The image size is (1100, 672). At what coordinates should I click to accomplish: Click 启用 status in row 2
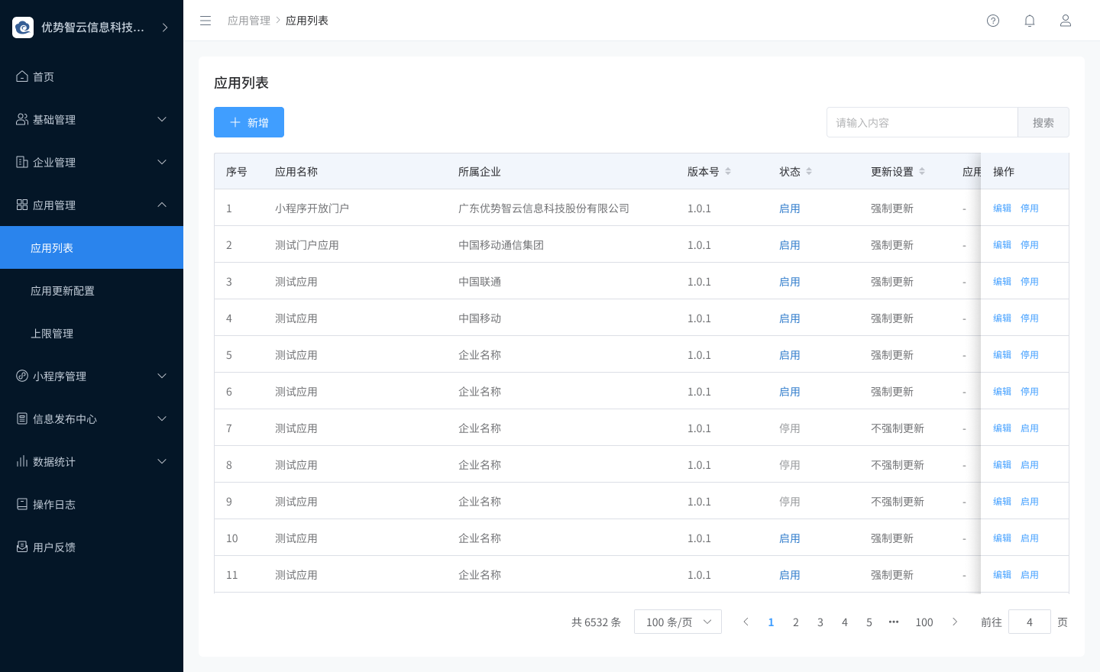tap(790, 244)
